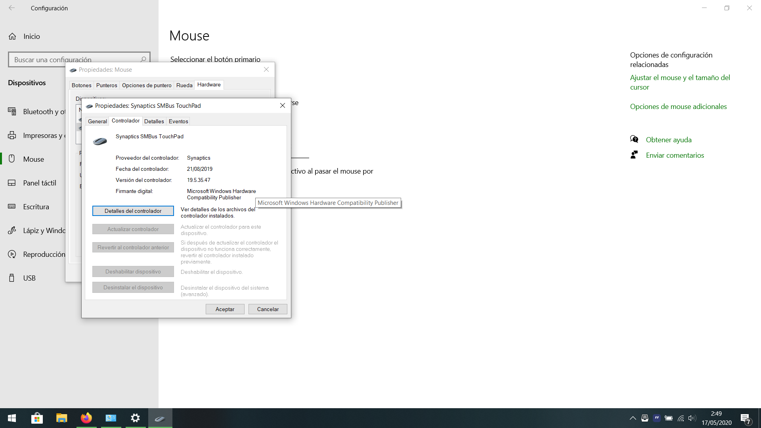Image resolution: width=761 pixels, height=428 pixels.
Task: Open the Eventos tab
Action: coord(178,121)
